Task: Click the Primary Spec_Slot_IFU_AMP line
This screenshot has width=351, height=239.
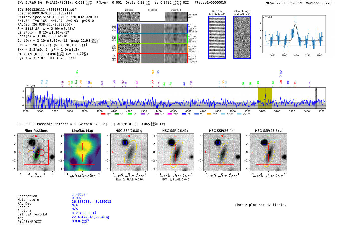Action: click(x=58, y=17)
